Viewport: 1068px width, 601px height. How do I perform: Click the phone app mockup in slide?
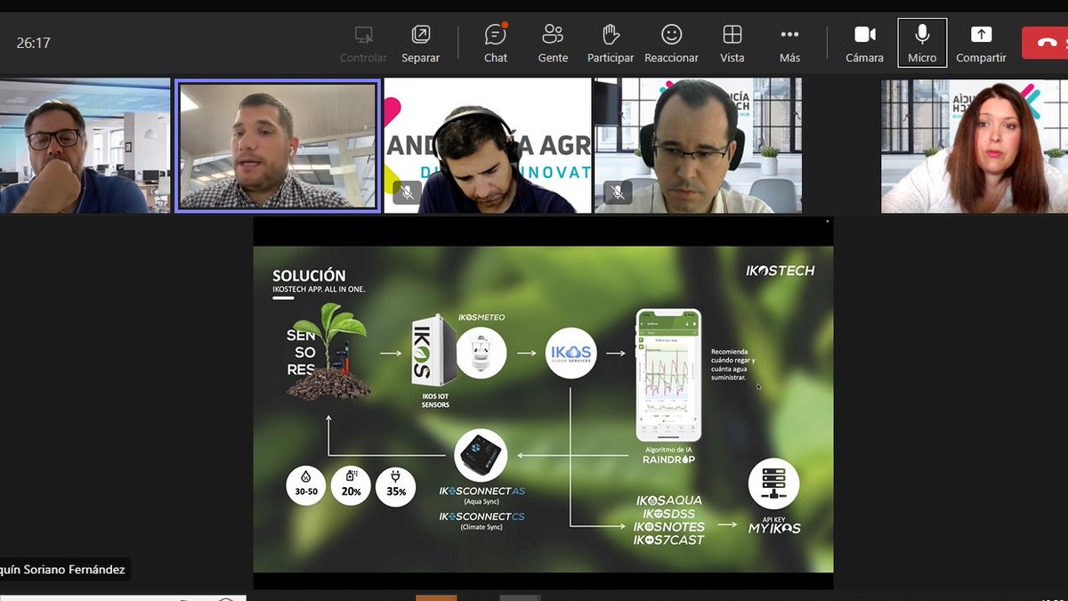668,375
